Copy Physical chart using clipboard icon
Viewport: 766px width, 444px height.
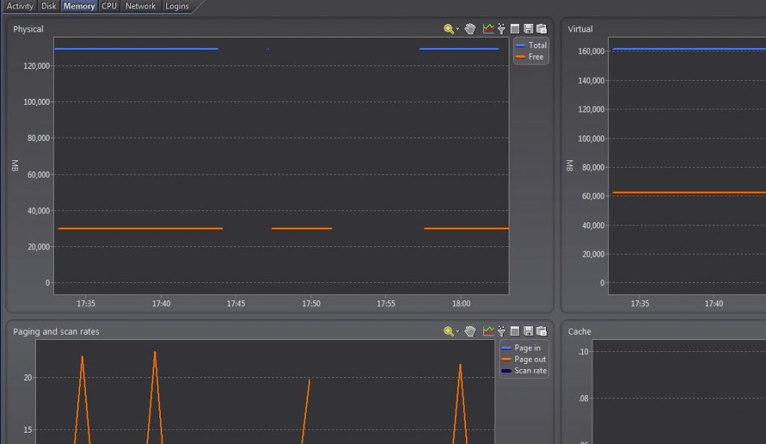coord(542,29)
